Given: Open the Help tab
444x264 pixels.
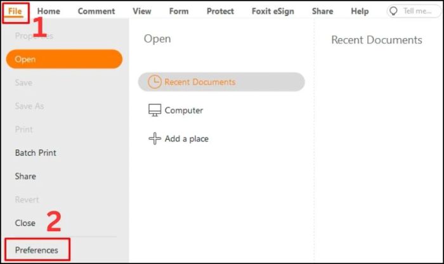Looking at the screenshot, I should [360, 11].
